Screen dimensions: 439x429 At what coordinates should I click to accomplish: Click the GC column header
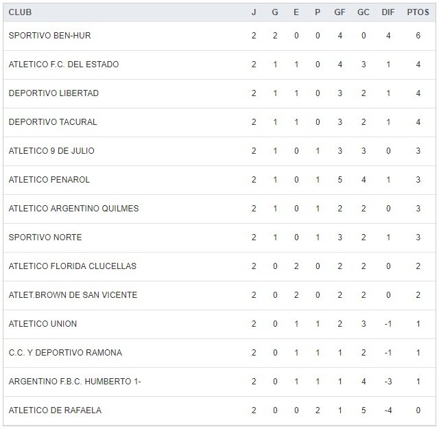tap(364, 12)
